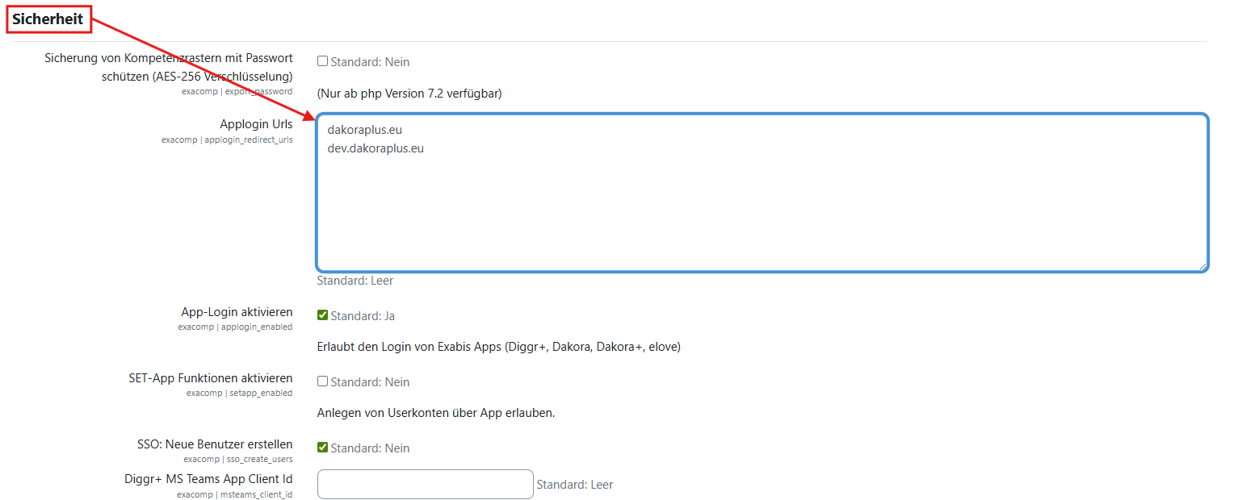Toggle SSO: Neue Benutzer erstellen checkbox
Image resolution: width=1238 pixels, height=500 pixels.
click(323, 448)
